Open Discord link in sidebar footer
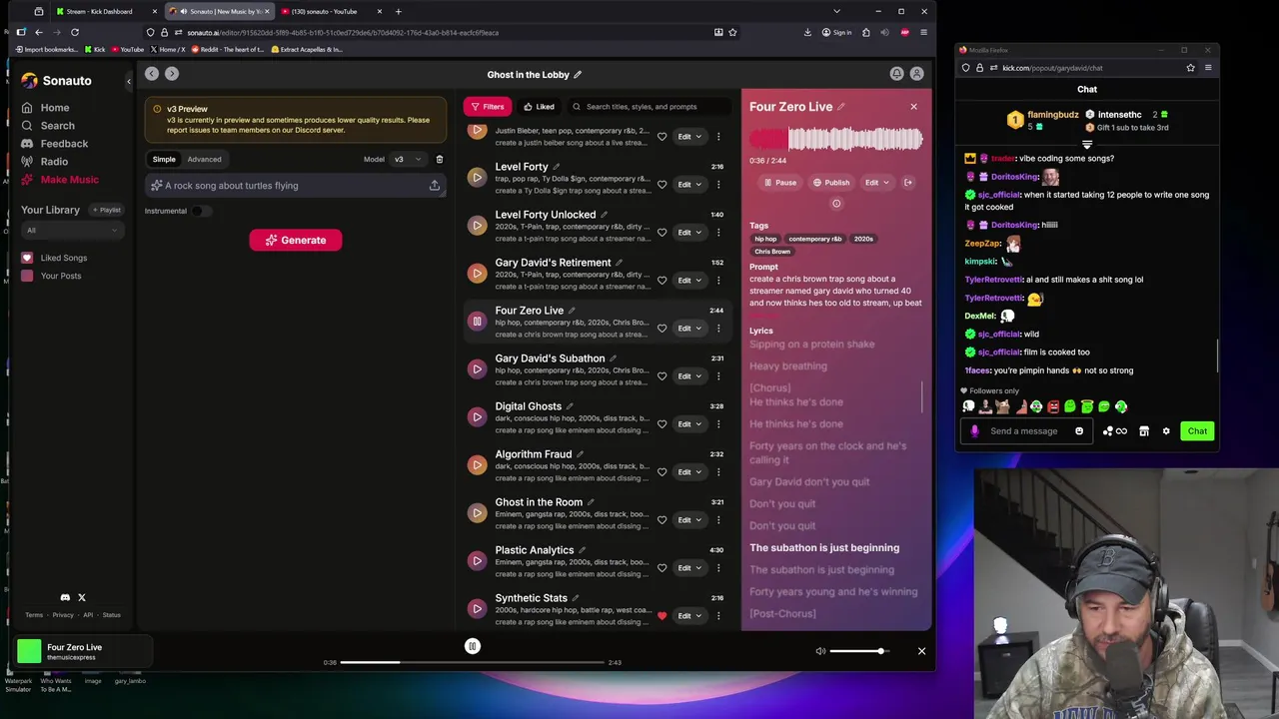Viewport: 1279px width, 719px height. tap(65, 597)
